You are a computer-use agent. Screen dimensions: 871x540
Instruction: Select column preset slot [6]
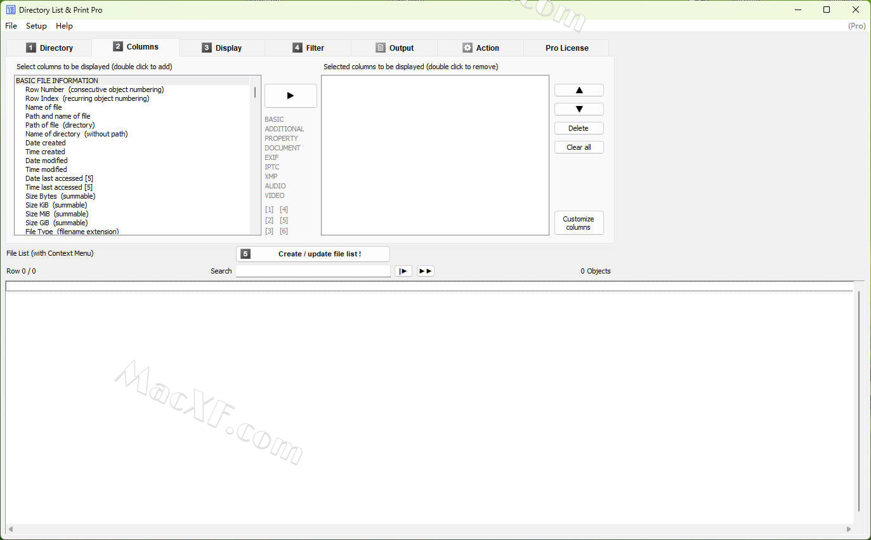pyautogui.click(x=284, y=231)
